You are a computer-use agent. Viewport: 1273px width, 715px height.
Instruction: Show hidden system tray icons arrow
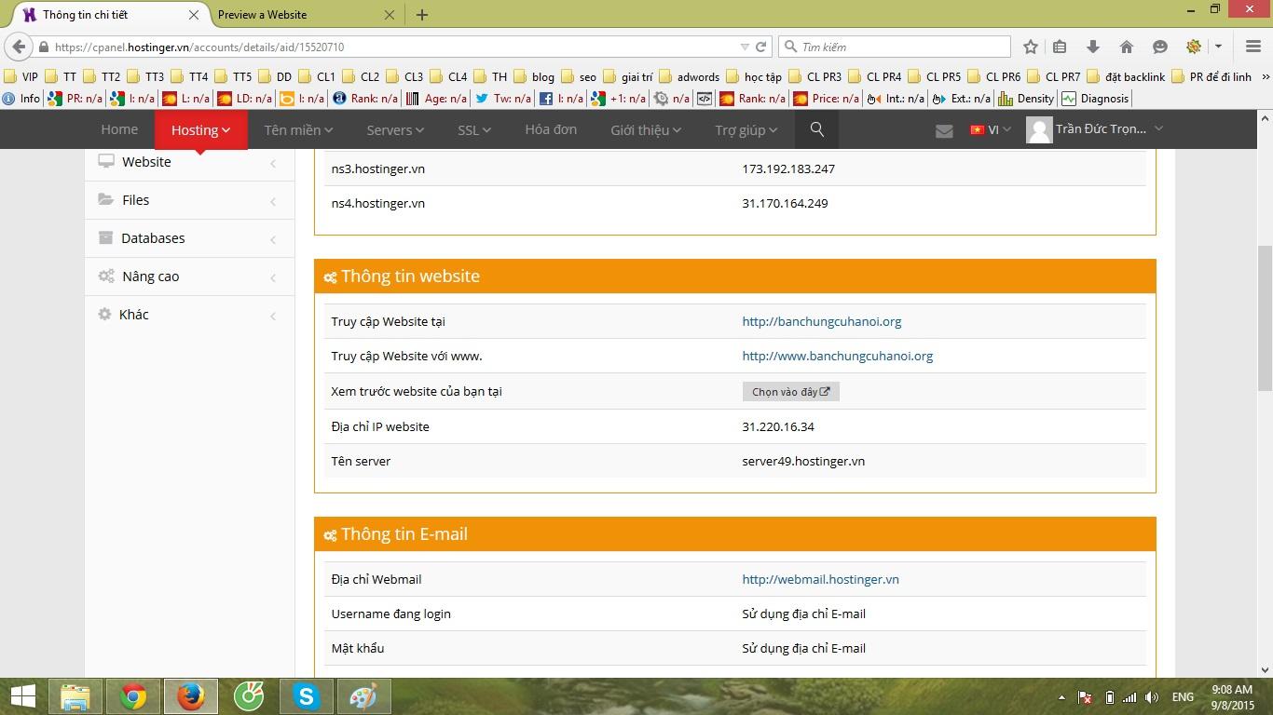point(1061,697)
